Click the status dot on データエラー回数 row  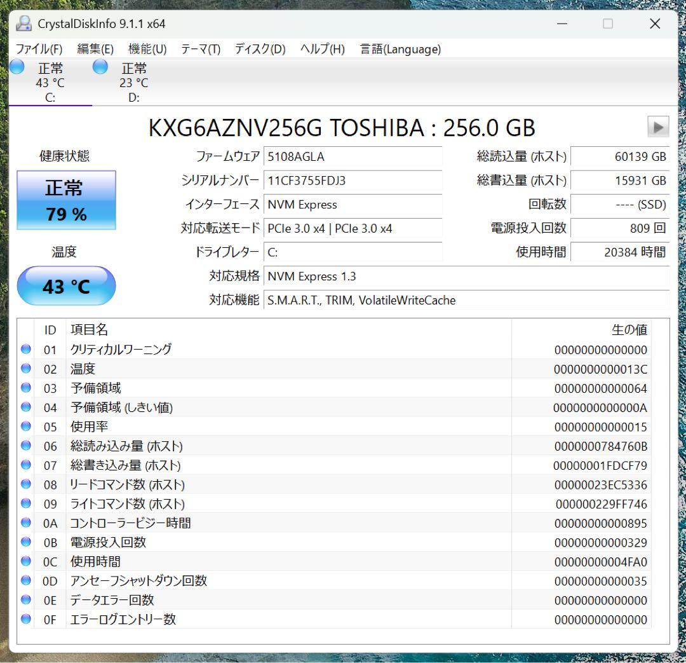(25, 599)
